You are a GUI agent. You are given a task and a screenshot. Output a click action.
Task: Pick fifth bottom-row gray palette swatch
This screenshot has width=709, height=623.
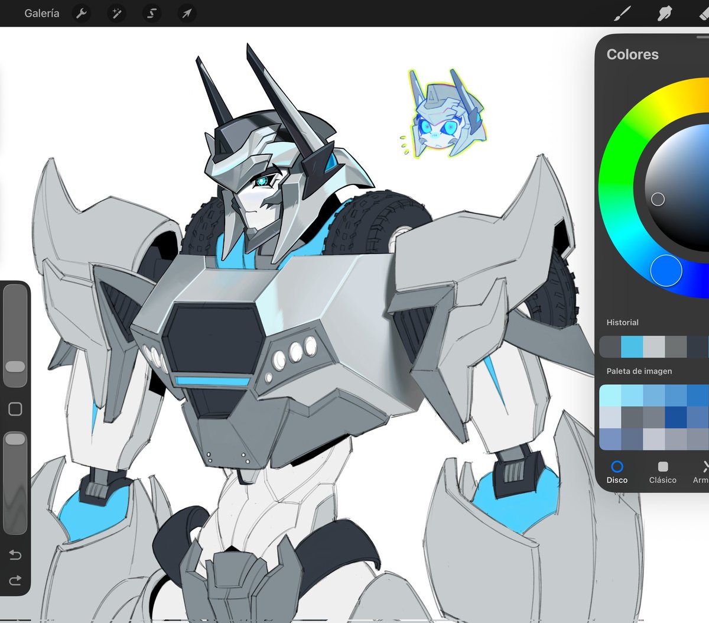tap(698, 439)
